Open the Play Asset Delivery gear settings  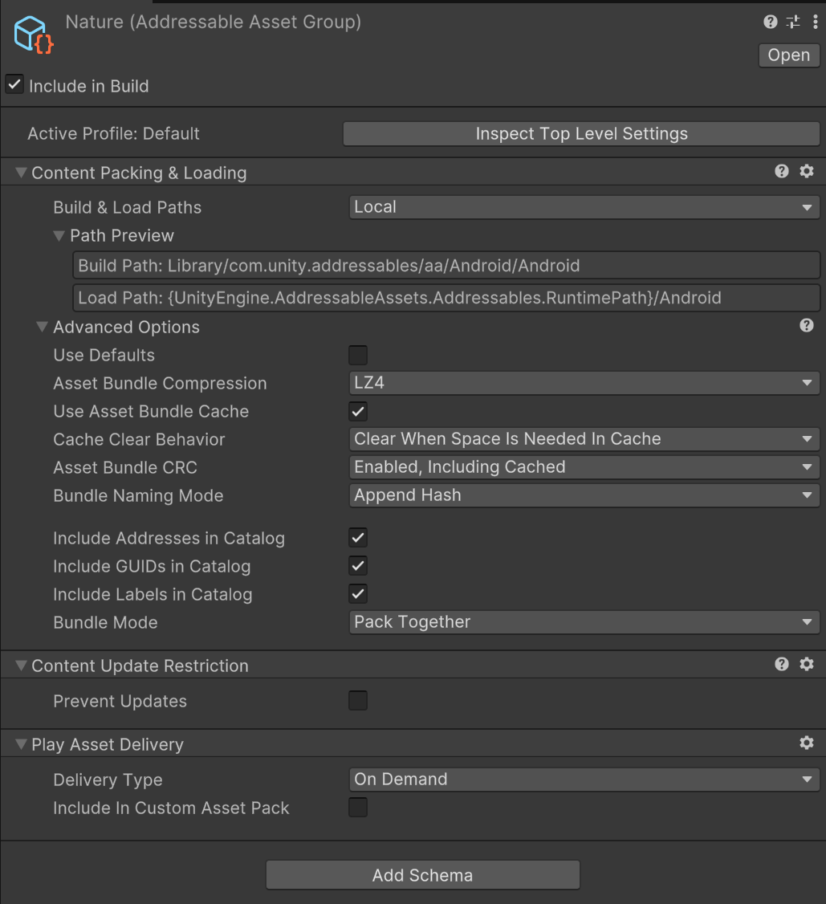(x=807, y=743)
